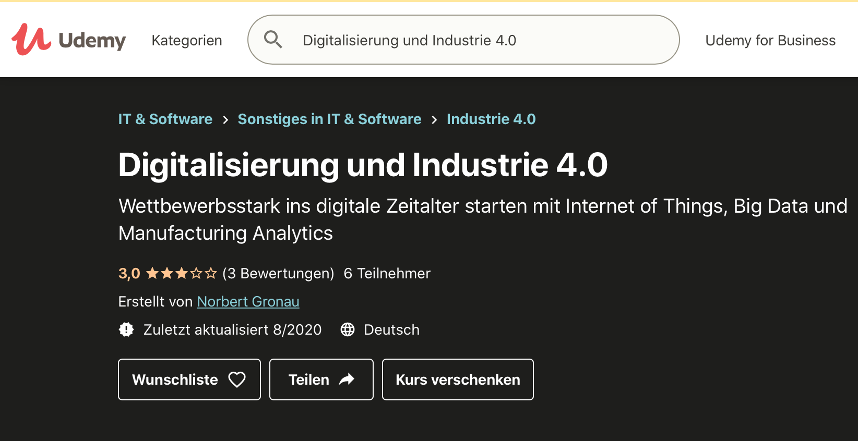Screen dimensions: 858x441
Task: Open instructor Norbert Gronau's profile
Action: (248, 301)
